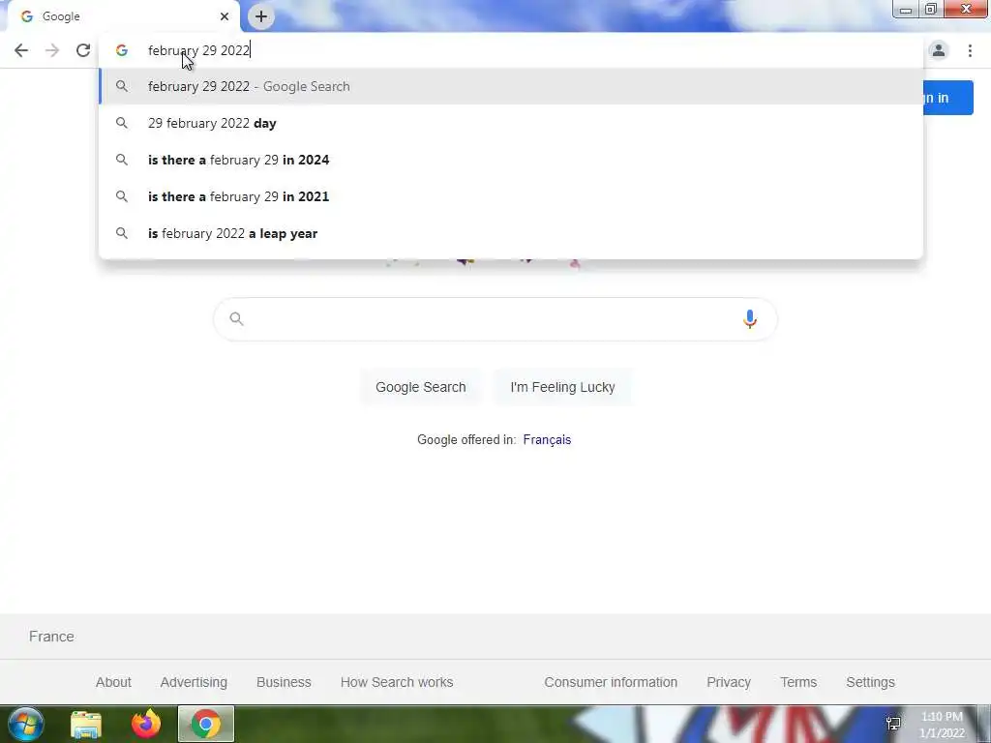Focus the Google search box
The width and height of the screenshot is (991, 743).
(495, 319)
